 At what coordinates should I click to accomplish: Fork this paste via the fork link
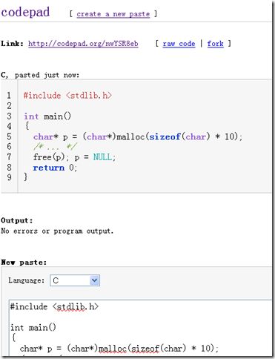tap(216, 44)
